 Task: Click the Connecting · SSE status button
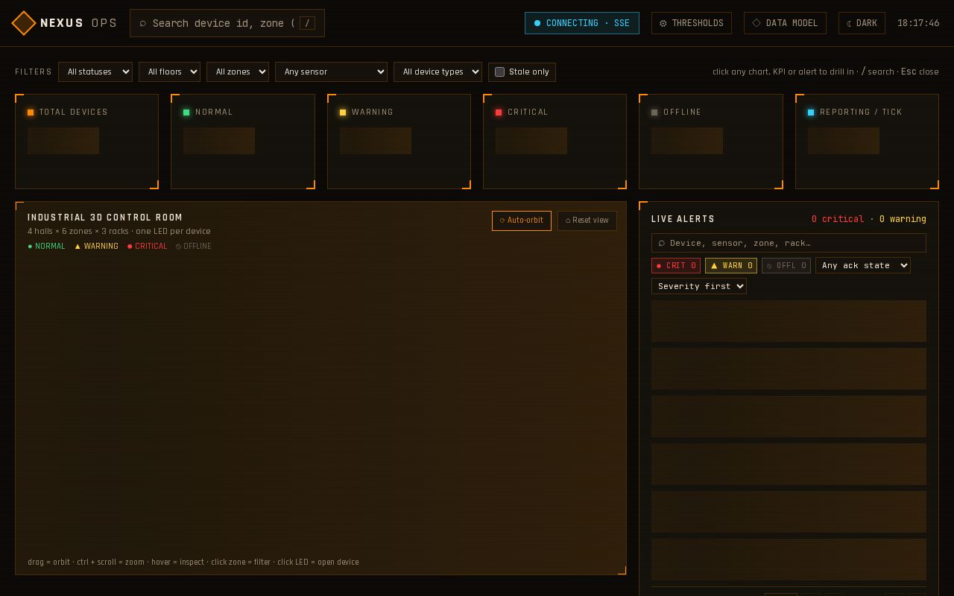coord(582,23)
